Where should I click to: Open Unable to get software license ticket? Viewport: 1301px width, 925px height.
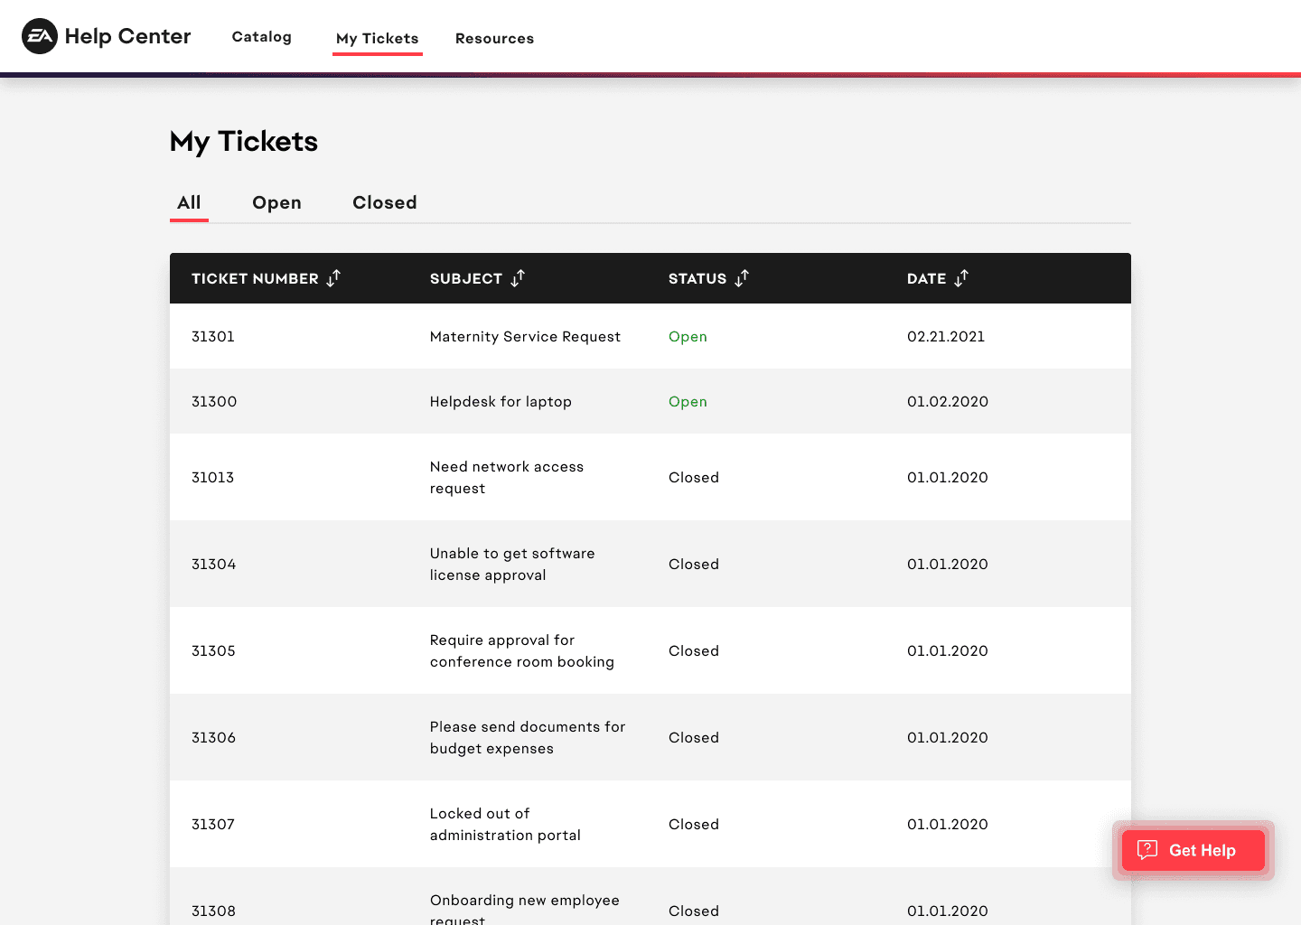650,564
